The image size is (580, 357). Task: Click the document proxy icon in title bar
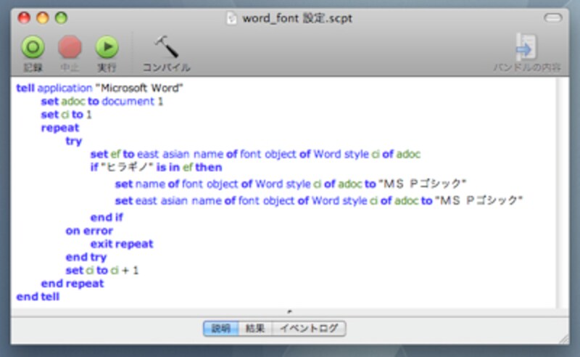coord(231,17)
